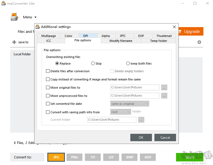The height and width of the screenshot is (165, 213).
Task: Browse for the Current folder path
Action: coord(141,120)
